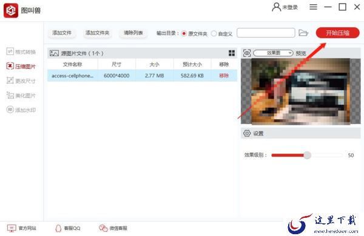Switch to the grid view icon
364x236 pixels.
click(x=232, y=53)
